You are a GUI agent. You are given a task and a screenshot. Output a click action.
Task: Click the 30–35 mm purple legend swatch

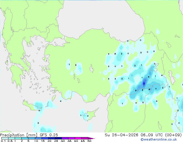pyautogui.click(x=65, y=138)
